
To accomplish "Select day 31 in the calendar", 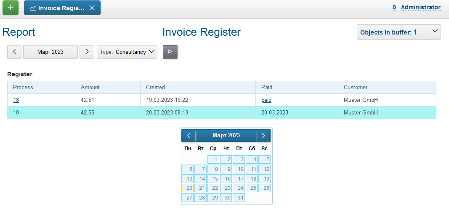I will (x=239, y=198).
